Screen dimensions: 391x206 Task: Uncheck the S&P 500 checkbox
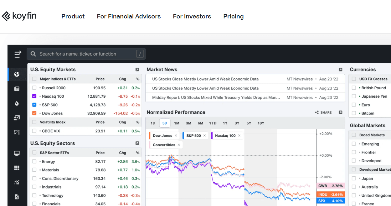(x=34, y=105)
